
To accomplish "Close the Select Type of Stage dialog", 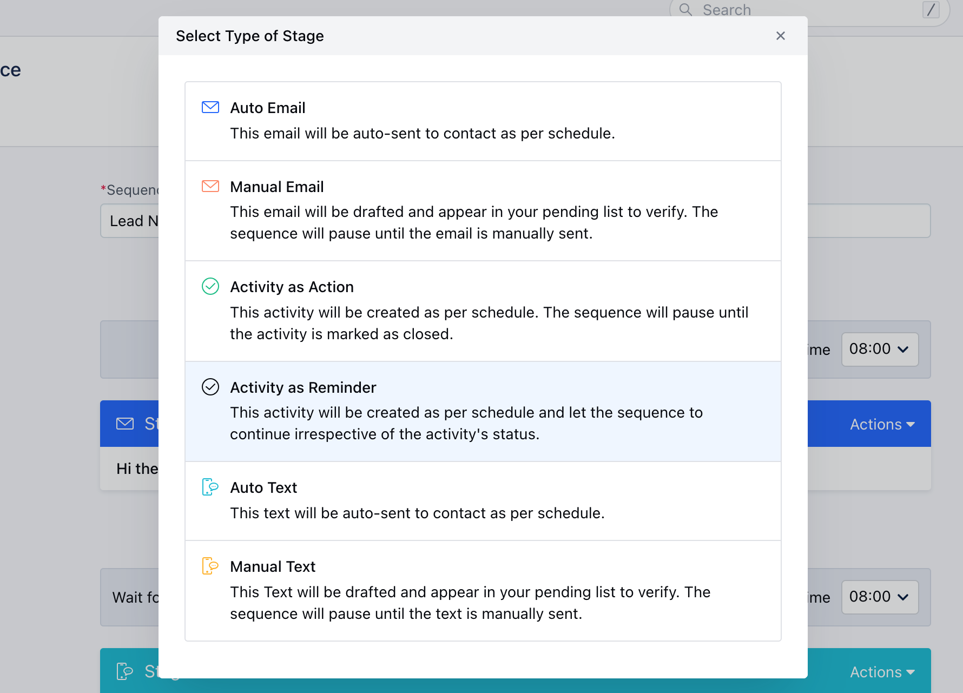I will 780,36.
